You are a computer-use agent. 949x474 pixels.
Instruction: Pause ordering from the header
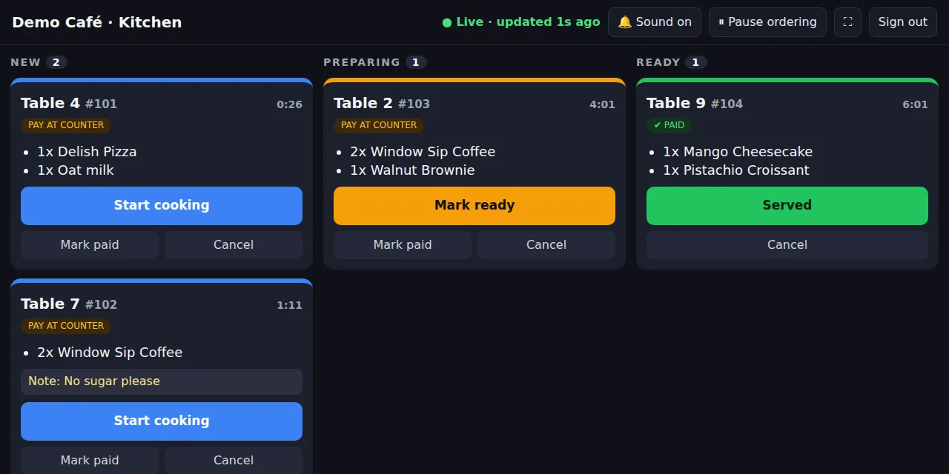coord(767,22)
